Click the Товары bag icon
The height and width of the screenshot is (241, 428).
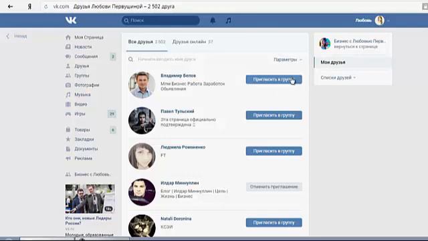pyautogui.click(x=68, y=130)
